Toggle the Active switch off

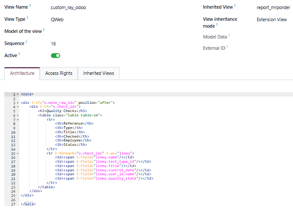pos(55,55)
